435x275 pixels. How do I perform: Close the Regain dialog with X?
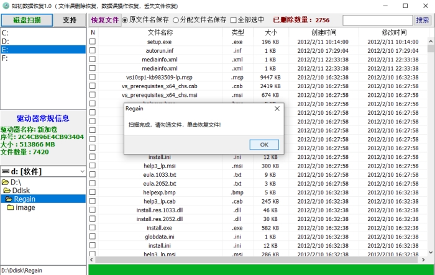point(277,109)
